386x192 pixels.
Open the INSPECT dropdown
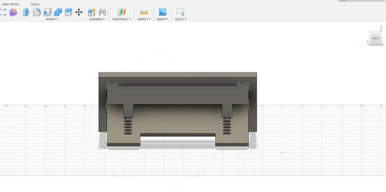[x=144, y=19]
